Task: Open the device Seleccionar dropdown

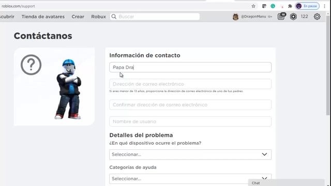Action: (190, 154)
